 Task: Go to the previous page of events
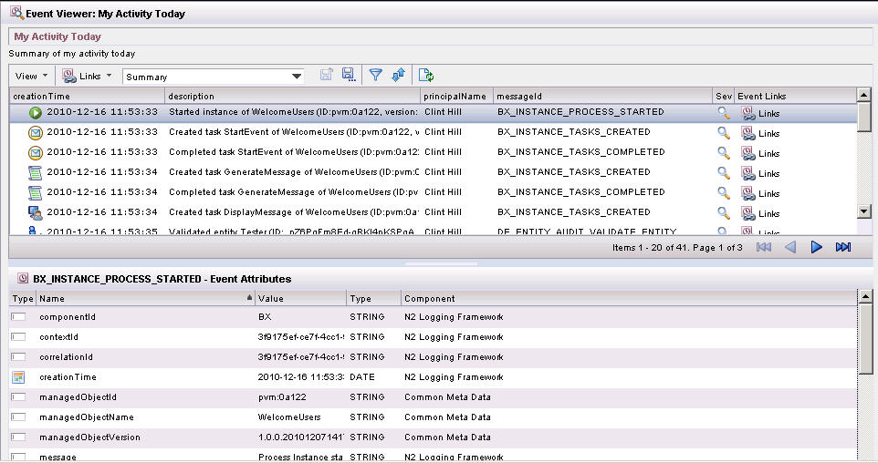point(790,247)
